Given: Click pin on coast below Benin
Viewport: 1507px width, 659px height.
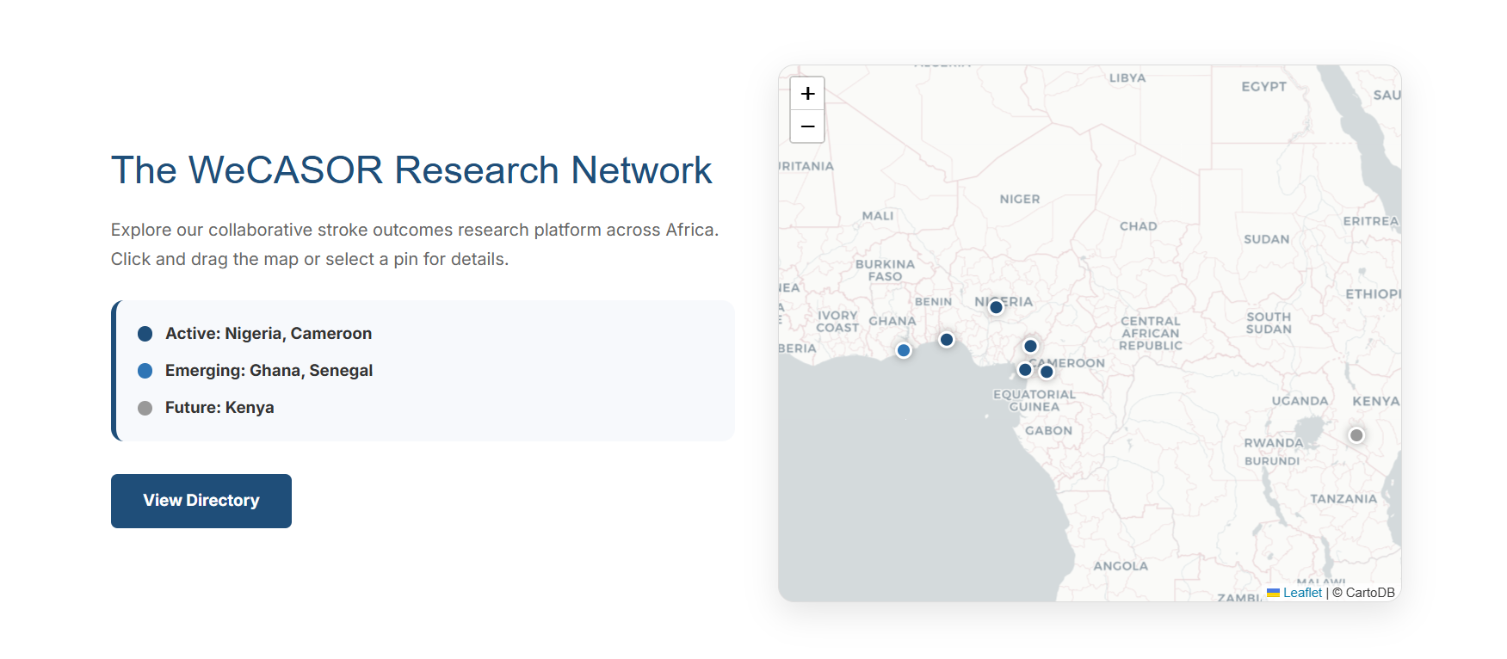Looking at the screenshot, I should [x=947, y=340].
